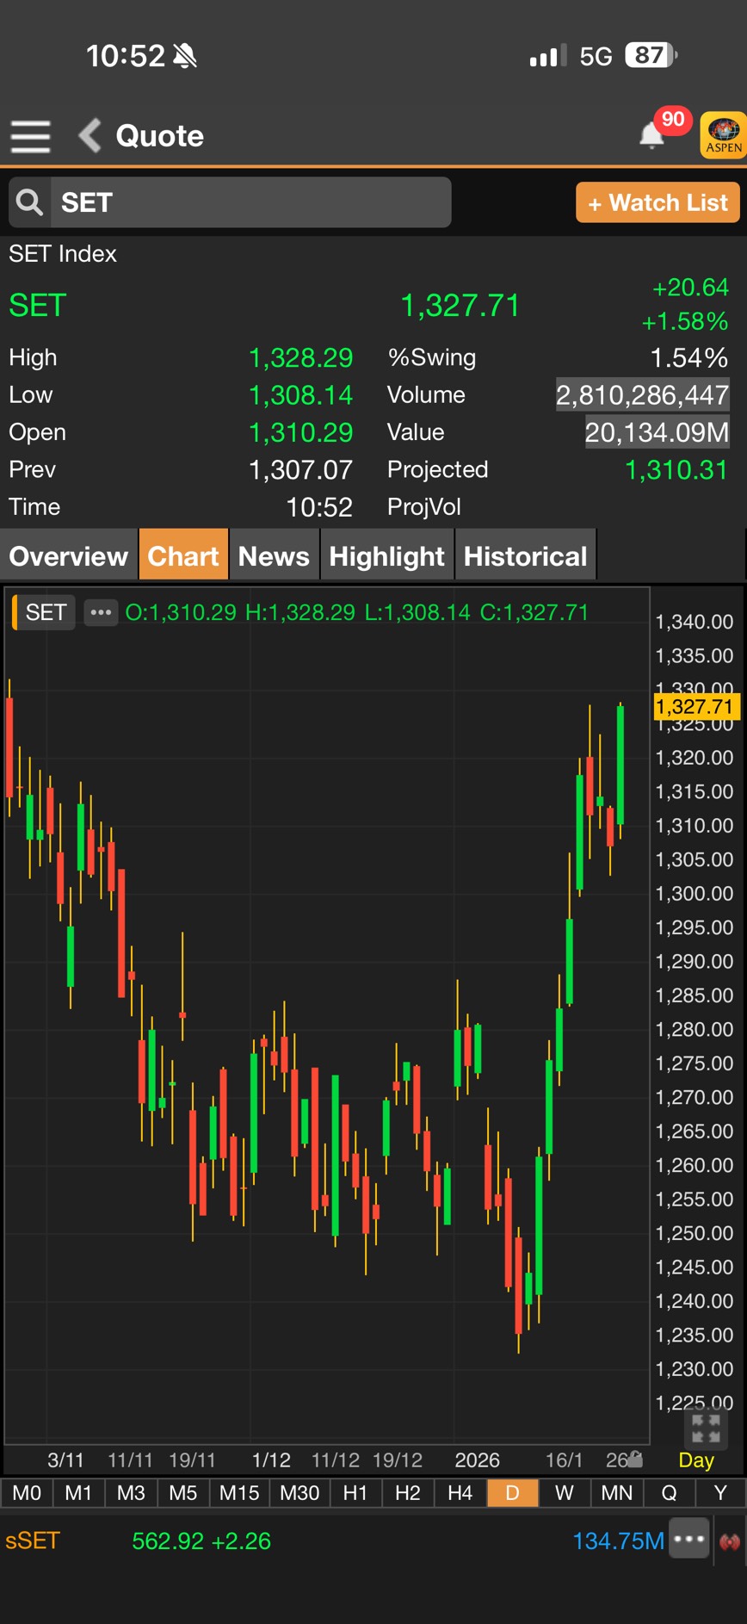The image size is (747, 1624).
Task: Tap the SET symbol chart label
Action: [x=46, y=612]
